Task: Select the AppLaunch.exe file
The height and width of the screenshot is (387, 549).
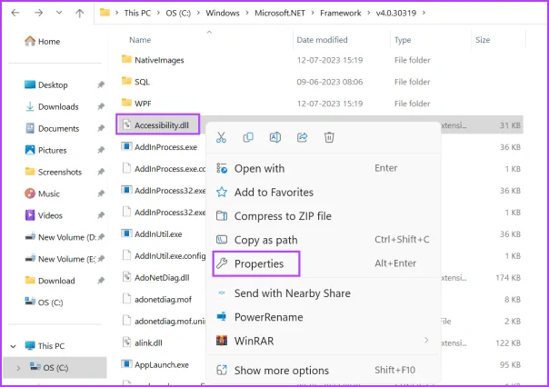Action: click(155, 364)
